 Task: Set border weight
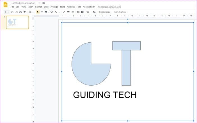tap(68, 12)
